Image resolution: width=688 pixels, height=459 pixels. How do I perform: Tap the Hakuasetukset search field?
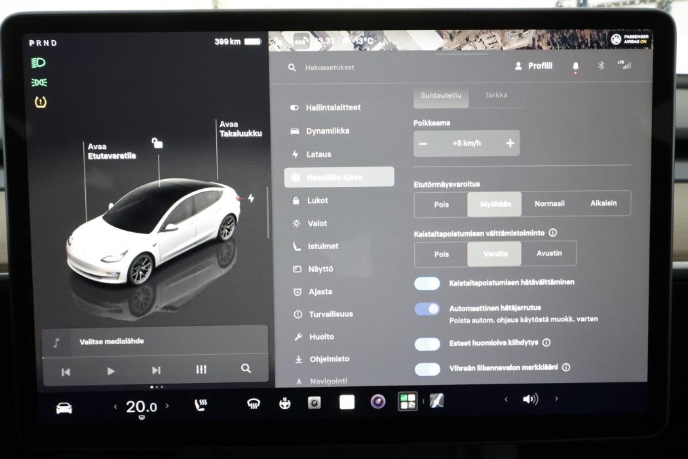(x=329, y=68)
